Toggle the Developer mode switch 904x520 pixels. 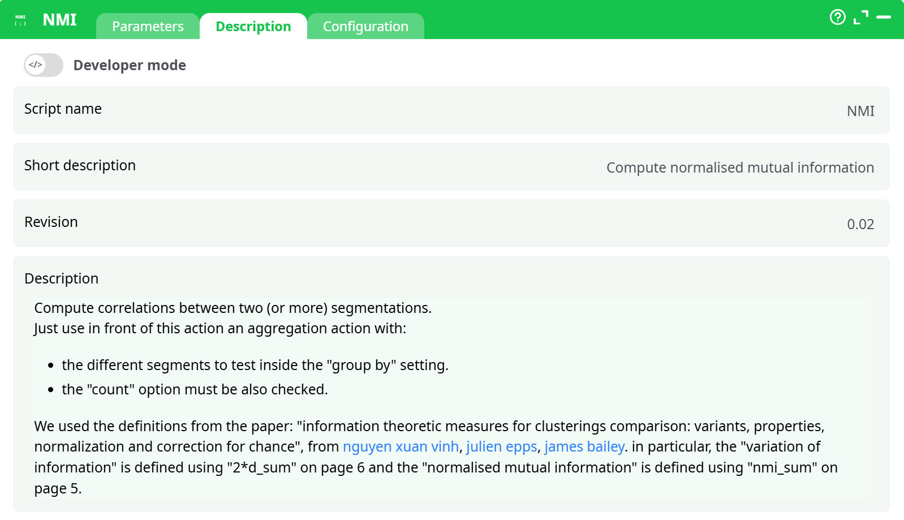click(x=44, y=65)
